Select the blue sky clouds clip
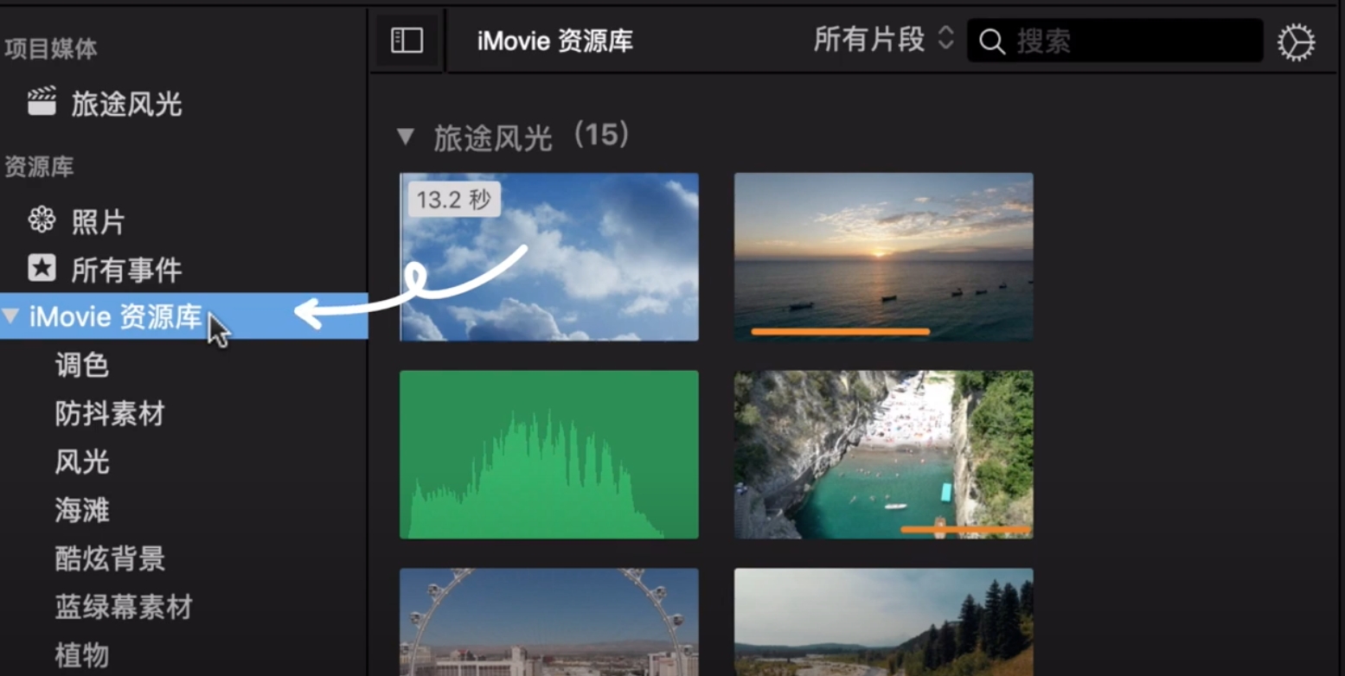The width and height of the screenshot is (1345, 676). point(549,257)
